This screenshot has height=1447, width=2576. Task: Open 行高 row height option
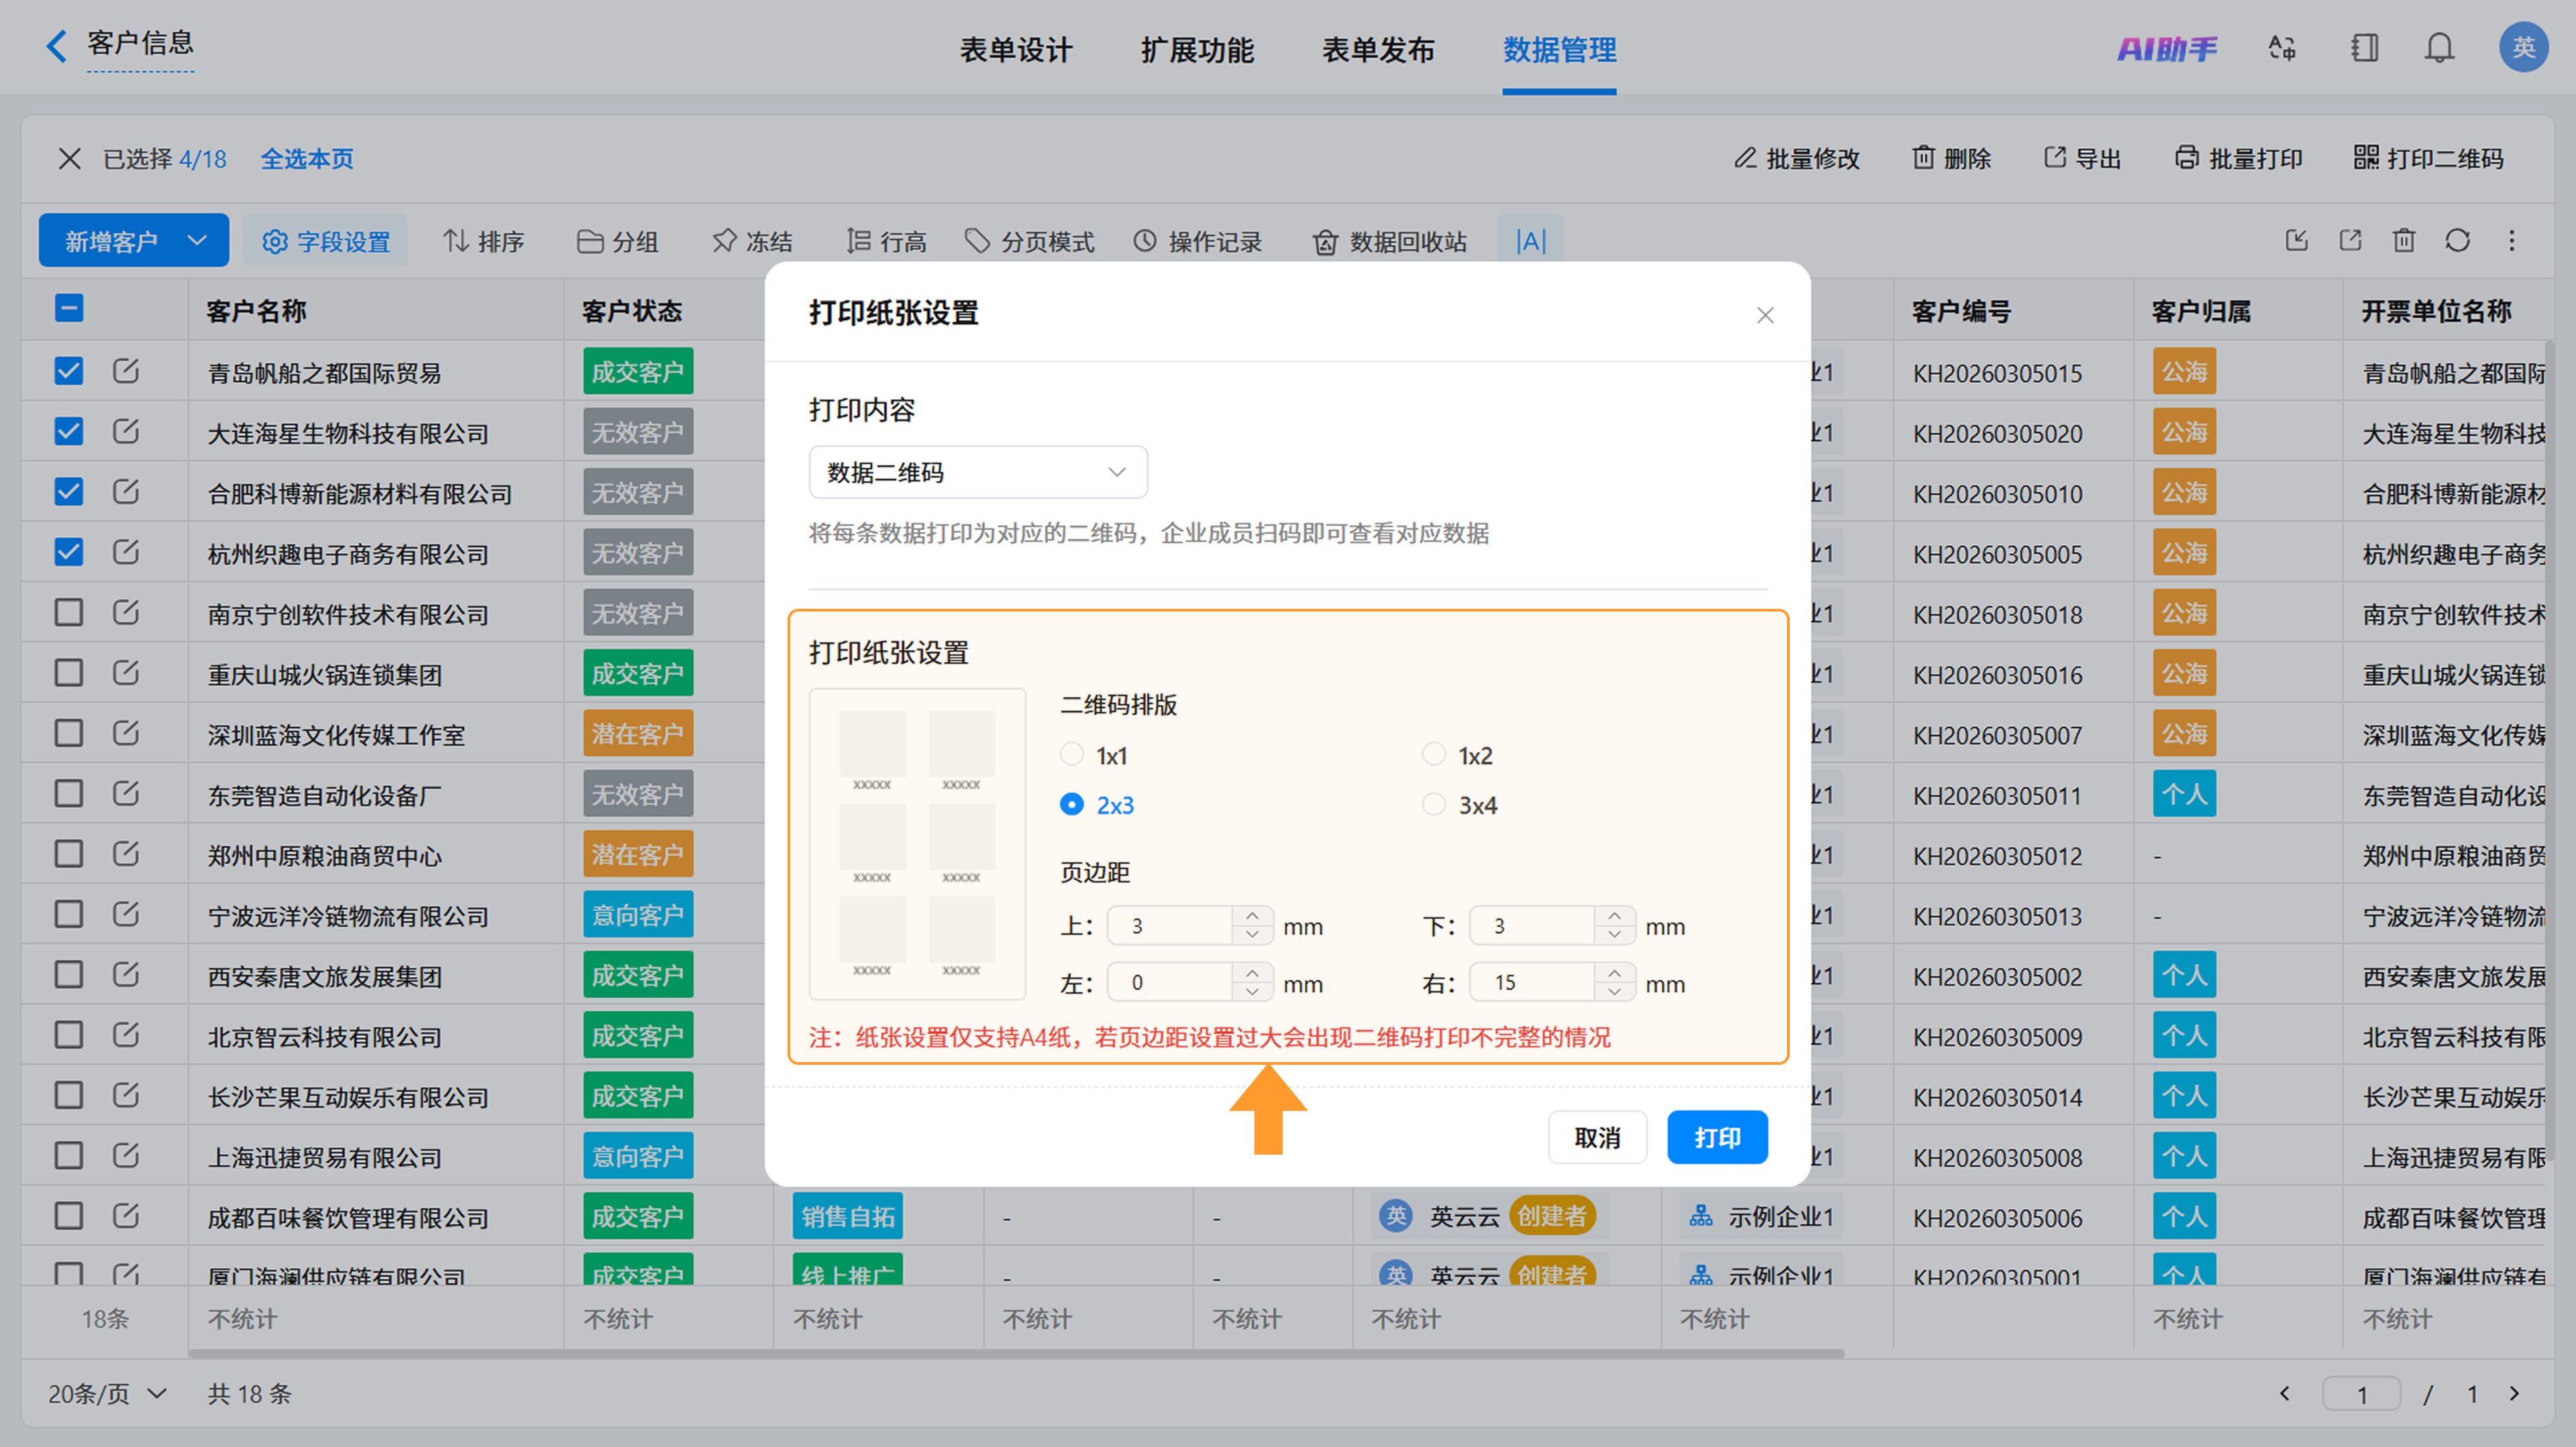886,241
